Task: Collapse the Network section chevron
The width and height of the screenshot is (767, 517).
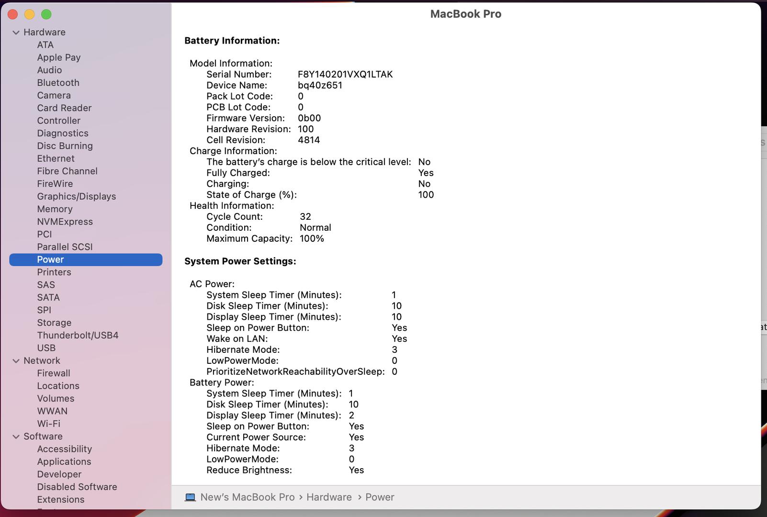Action: [16, 361]
